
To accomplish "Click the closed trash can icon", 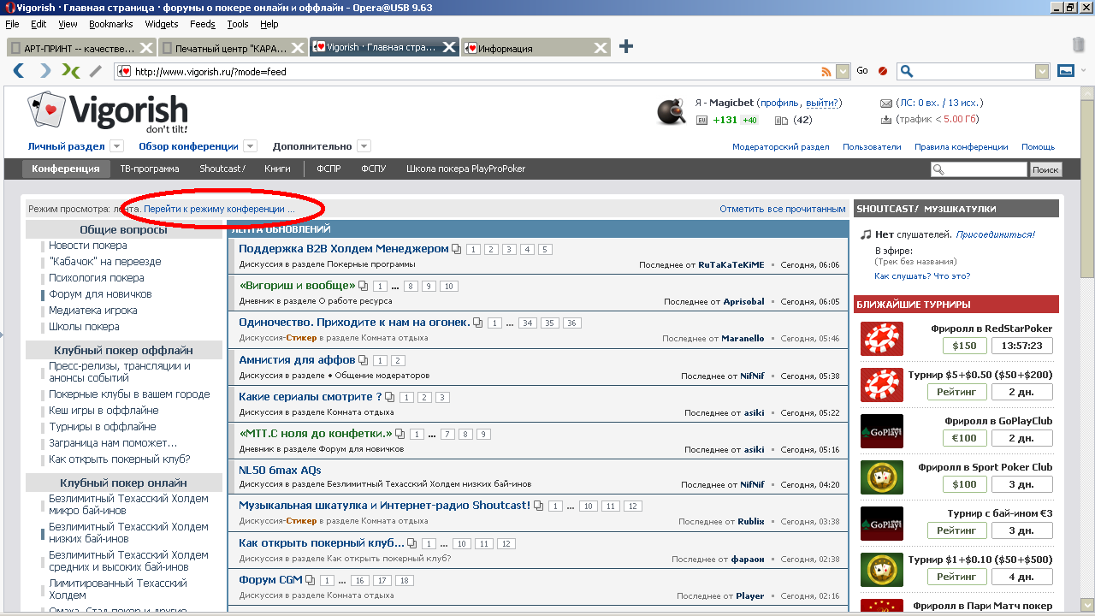I will point(1079,44).
